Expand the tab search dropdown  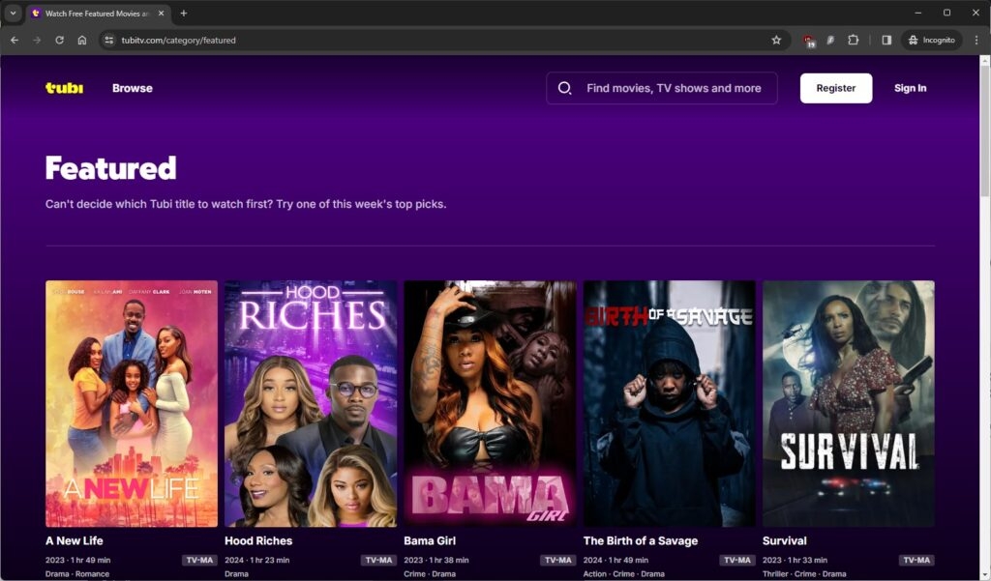13,13
